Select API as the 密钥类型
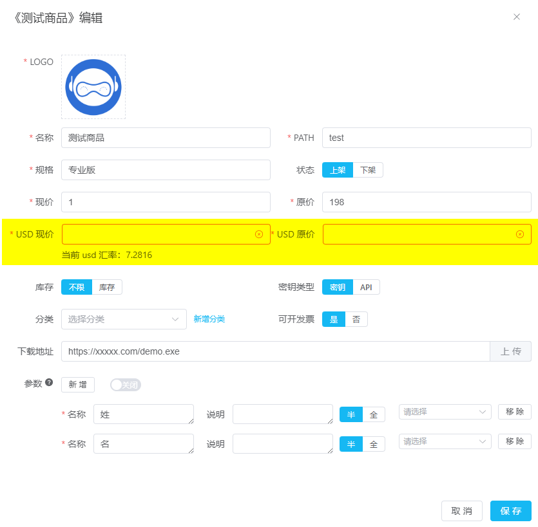The height and width of the screenshot is (527, 538). coord(367,287)
